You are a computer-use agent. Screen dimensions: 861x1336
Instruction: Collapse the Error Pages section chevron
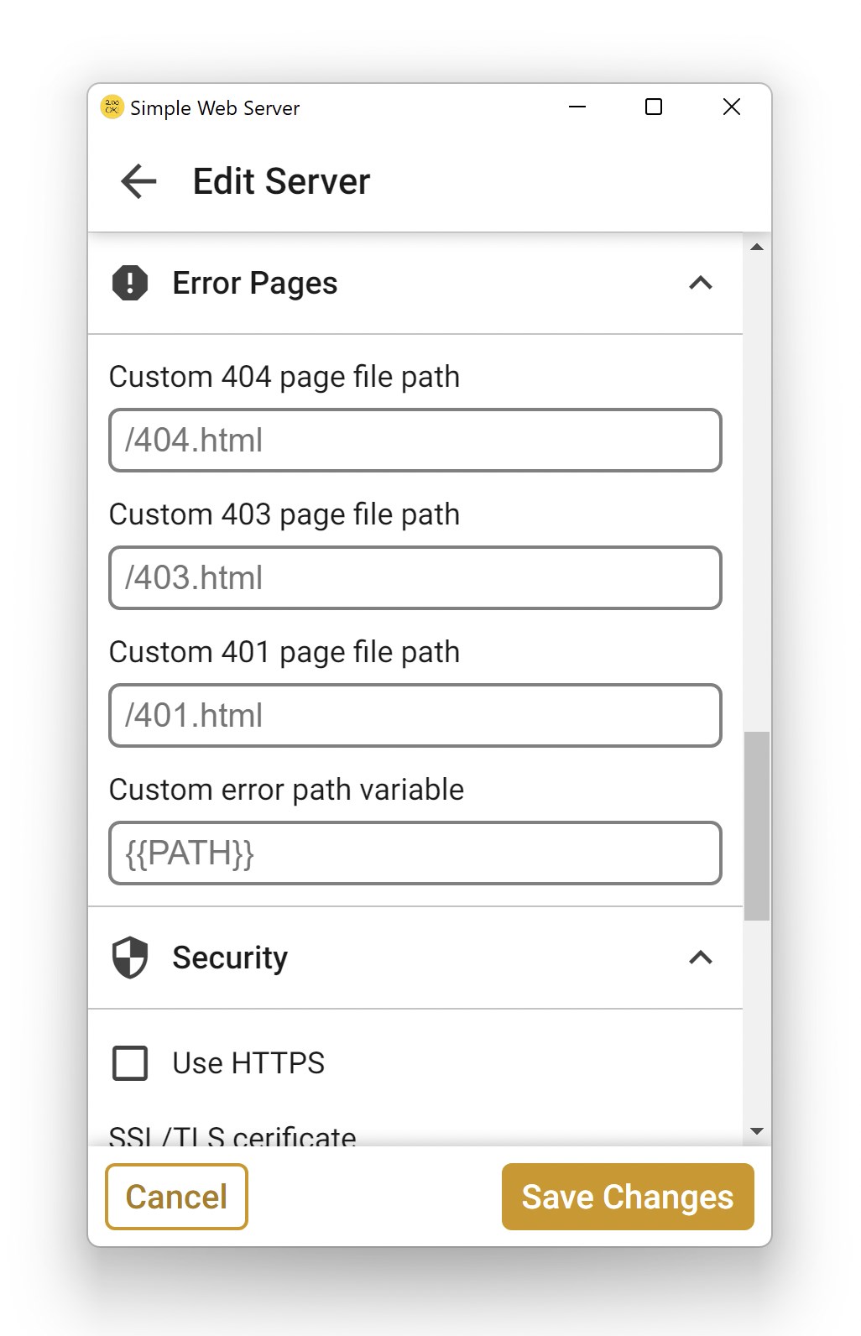coord(700,283)
